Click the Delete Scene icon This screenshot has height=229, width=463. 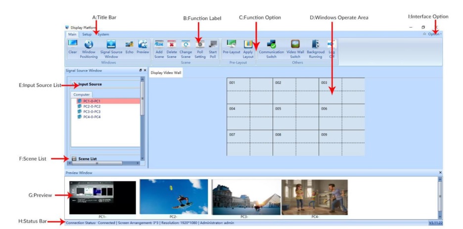(x=172, y=45)
